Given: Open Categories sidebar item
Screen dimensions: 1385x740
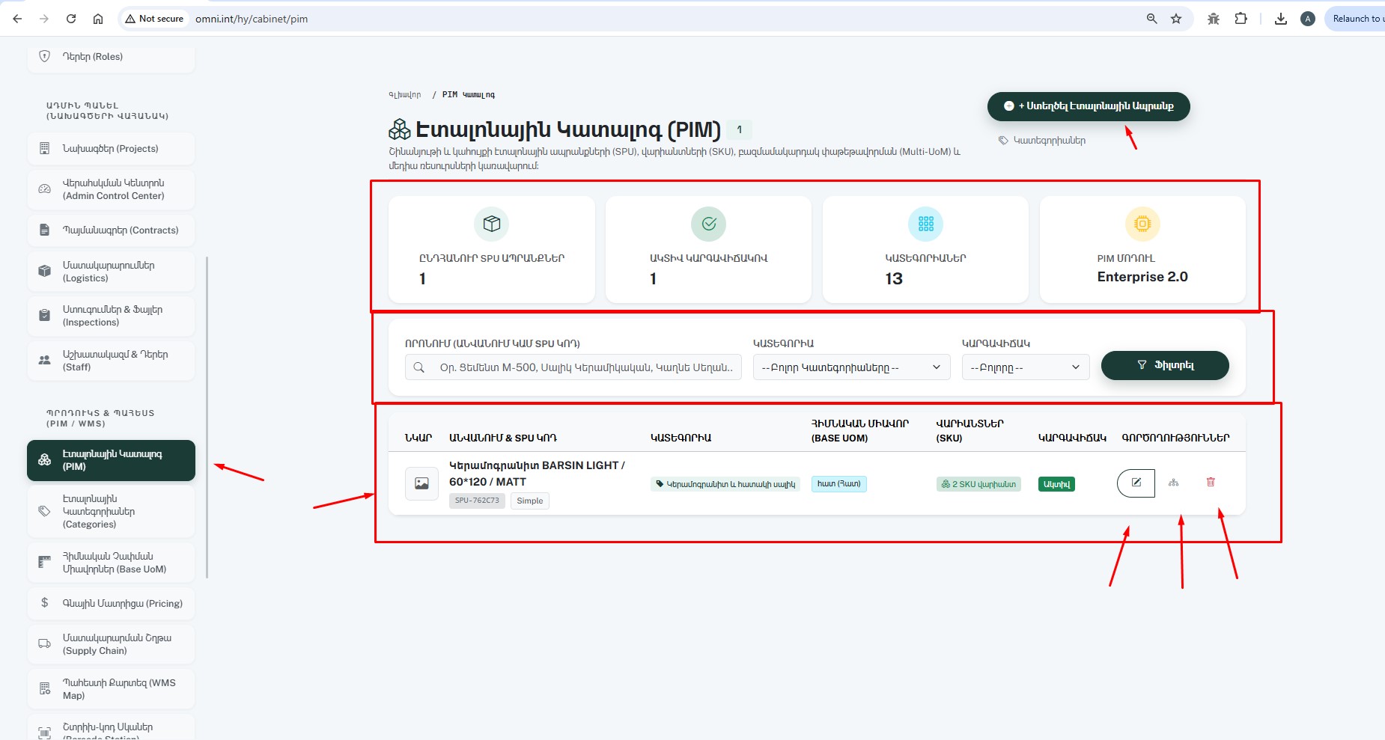Looking at the screenshot, I should [x=111, y=512].
